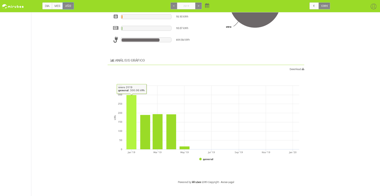Select the February 2019 bar
The width and height of the screenshot is (380, 196).
(x=145, y=132)
